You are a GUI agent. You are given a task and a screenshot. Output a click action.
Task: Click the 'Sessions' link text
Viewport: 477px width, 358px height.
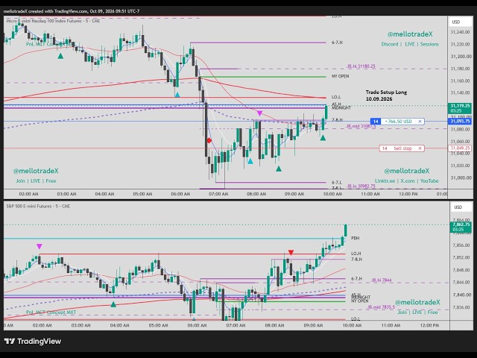point(429,44)
